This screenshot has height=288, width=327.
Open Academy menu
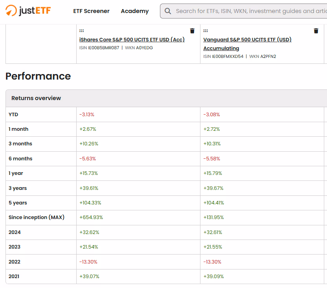135,11
